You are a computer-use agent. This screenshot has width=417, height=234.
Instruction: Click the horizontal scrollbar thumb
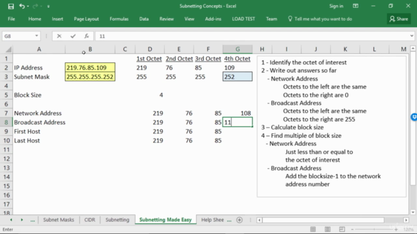(x=323, y=220)
